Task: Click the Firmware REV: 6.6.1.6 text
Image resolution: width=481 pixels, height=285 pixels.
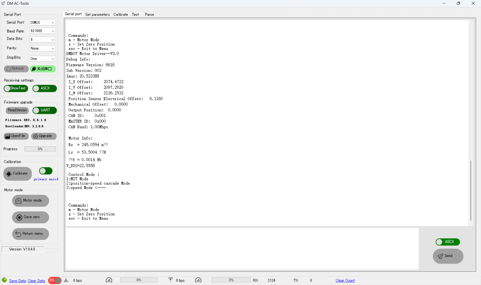Action: coord(26,120)
